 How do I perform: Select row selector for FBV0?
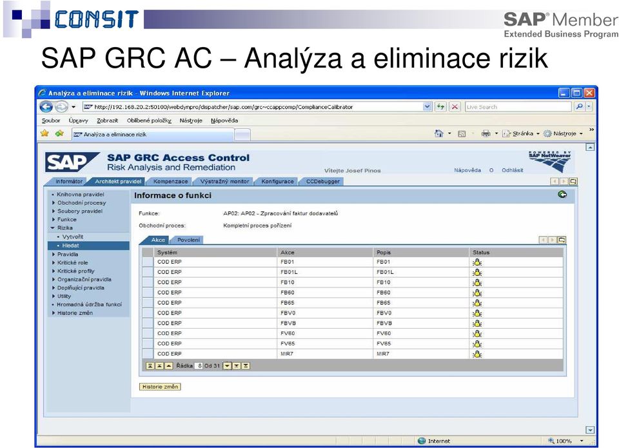click(x=148, y=313)
